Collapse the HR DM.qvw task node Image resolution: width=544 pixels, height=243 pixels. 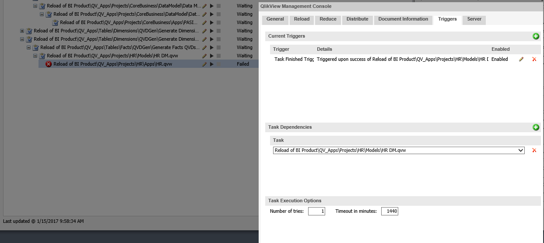click(x=35, y=56)
